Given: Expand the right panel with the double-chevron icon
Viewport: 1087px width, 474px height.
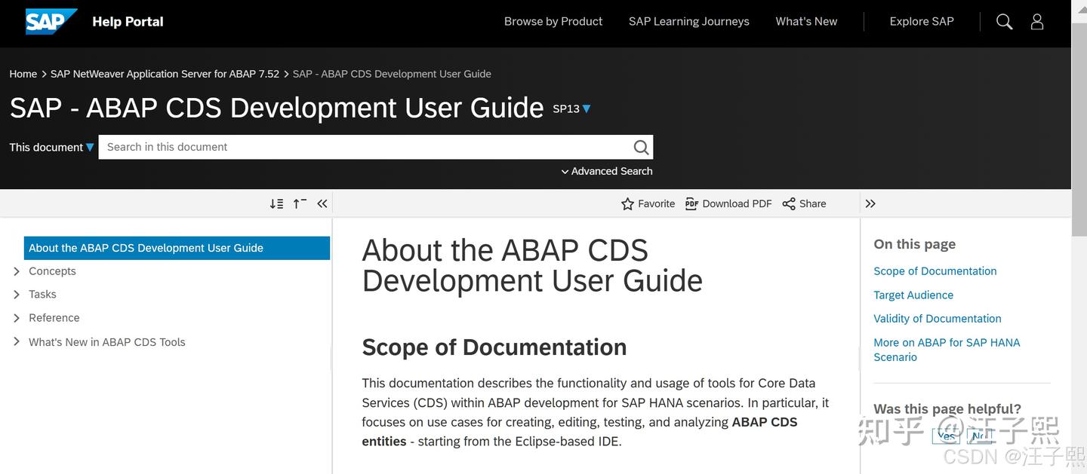Looking at the screenshot, I should (870, 203).
